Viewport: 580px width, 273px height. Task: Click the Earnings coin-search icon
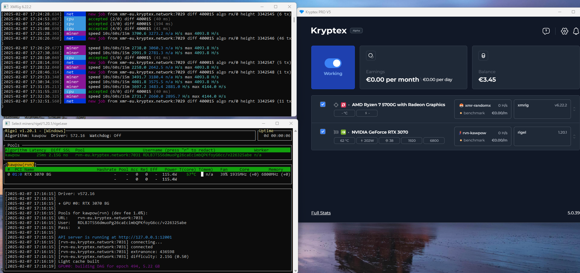(371, 56)
